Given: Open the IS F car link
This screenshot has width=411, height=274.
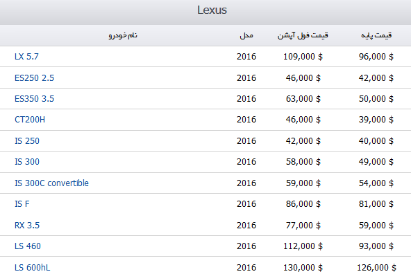Looking at the screenshot, I should (22, 204).
